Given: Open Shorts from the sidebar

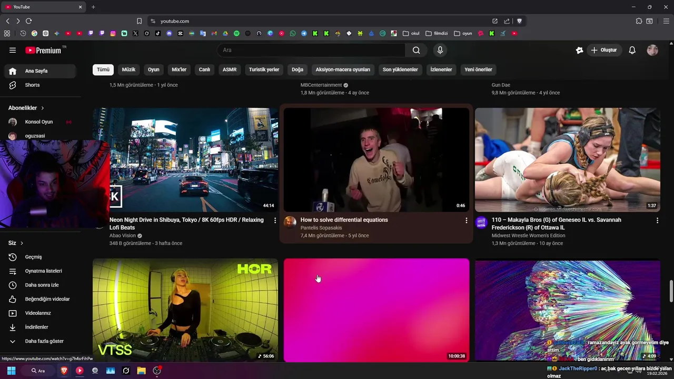Looking at the screenshot, I should [x=41, y=85].
